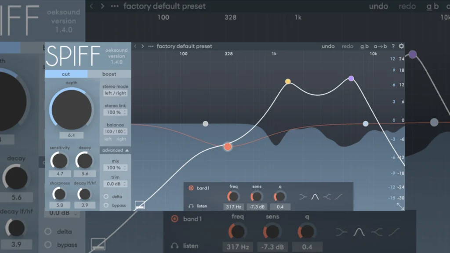The width and height of the screenshot is (450, 253).
Task: Select the large purple node in background window
Action: [x=413, y=54]
